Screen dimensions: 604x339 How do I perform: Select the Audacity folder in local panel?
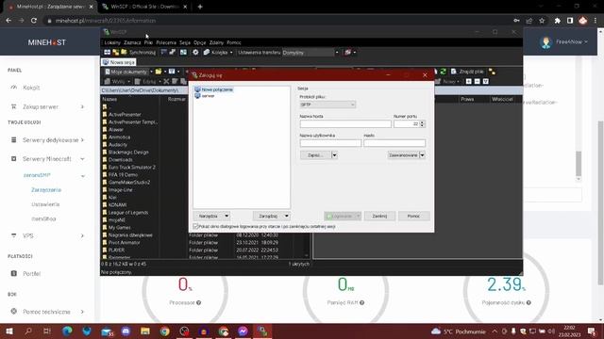coord(117,144)
